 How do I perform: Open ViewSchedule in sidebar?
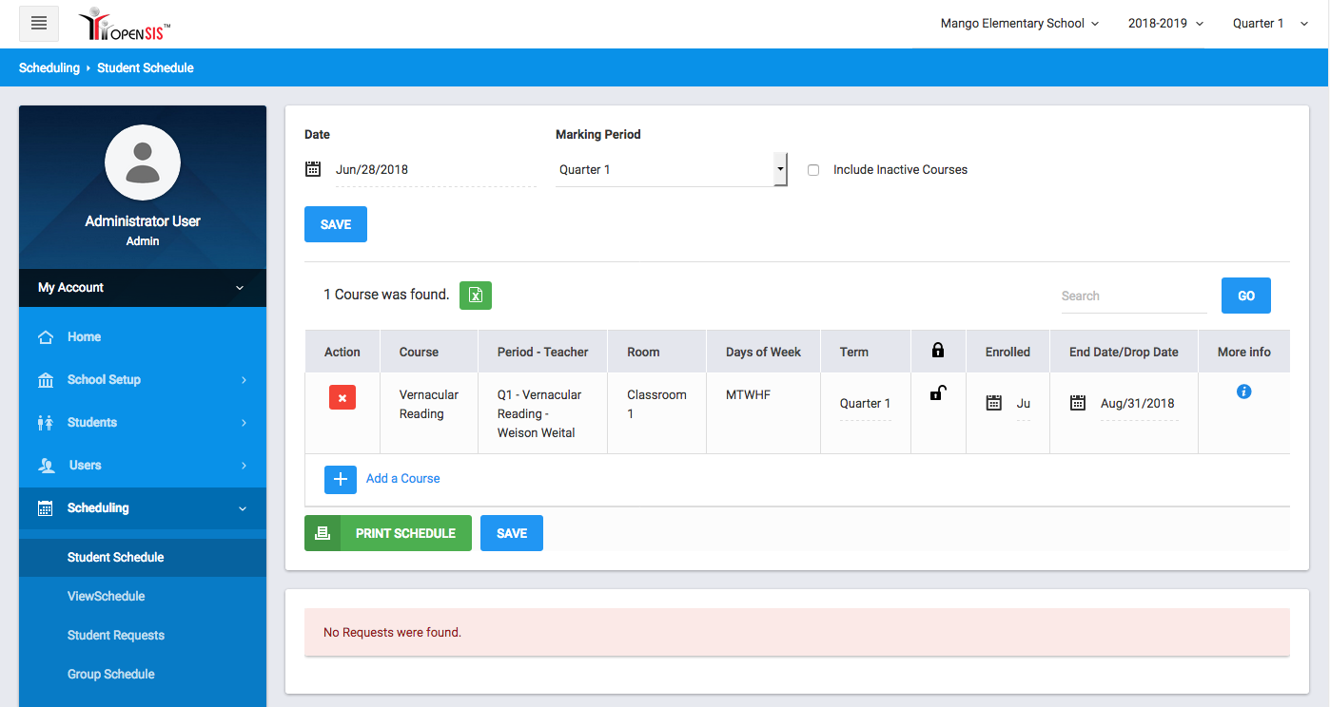coord(107,597)
